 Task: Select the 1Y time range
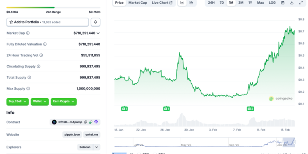(250, 3)
